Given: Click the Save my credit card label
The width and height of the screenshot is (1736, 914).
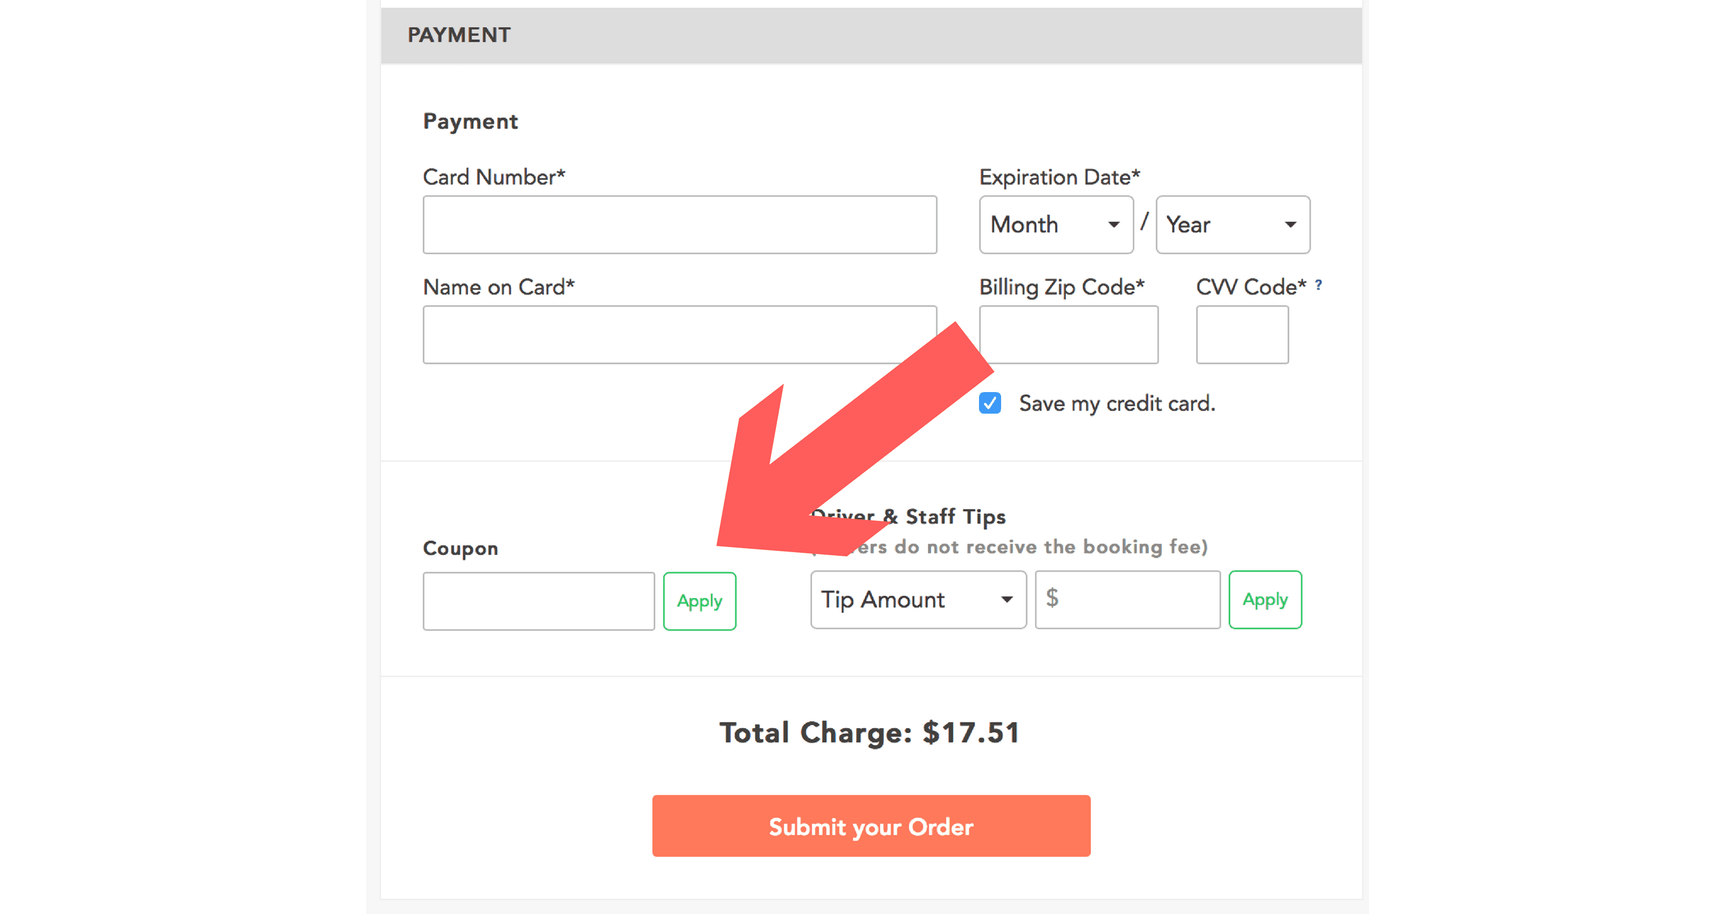Looking at the screenshot, I should tap(1117, 403).
